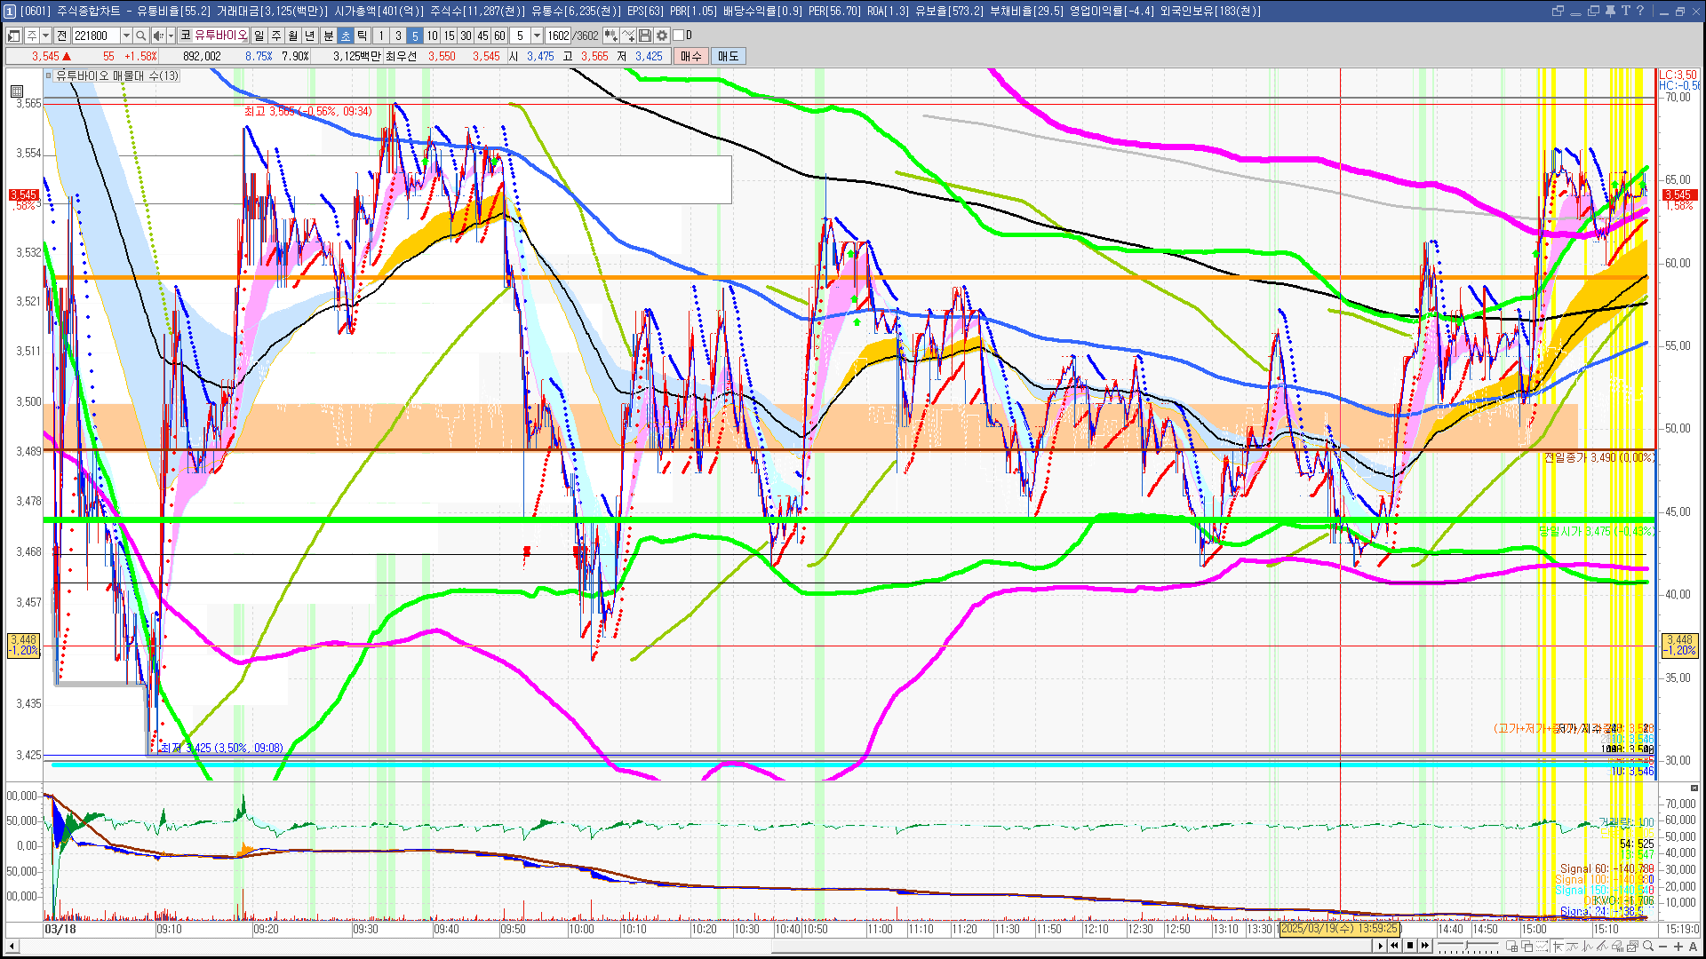Toggle the 분 (minute) chart period
Image resolution: width=1706 pixels, height=959 pixels.
(328, 36)
